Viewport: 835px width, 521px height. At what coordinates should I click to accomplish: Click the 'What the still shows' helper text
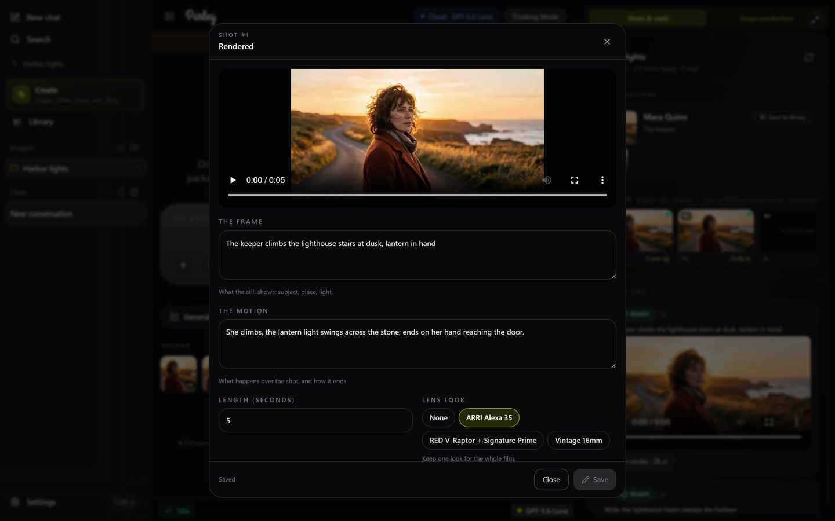(x=275, y=292)
